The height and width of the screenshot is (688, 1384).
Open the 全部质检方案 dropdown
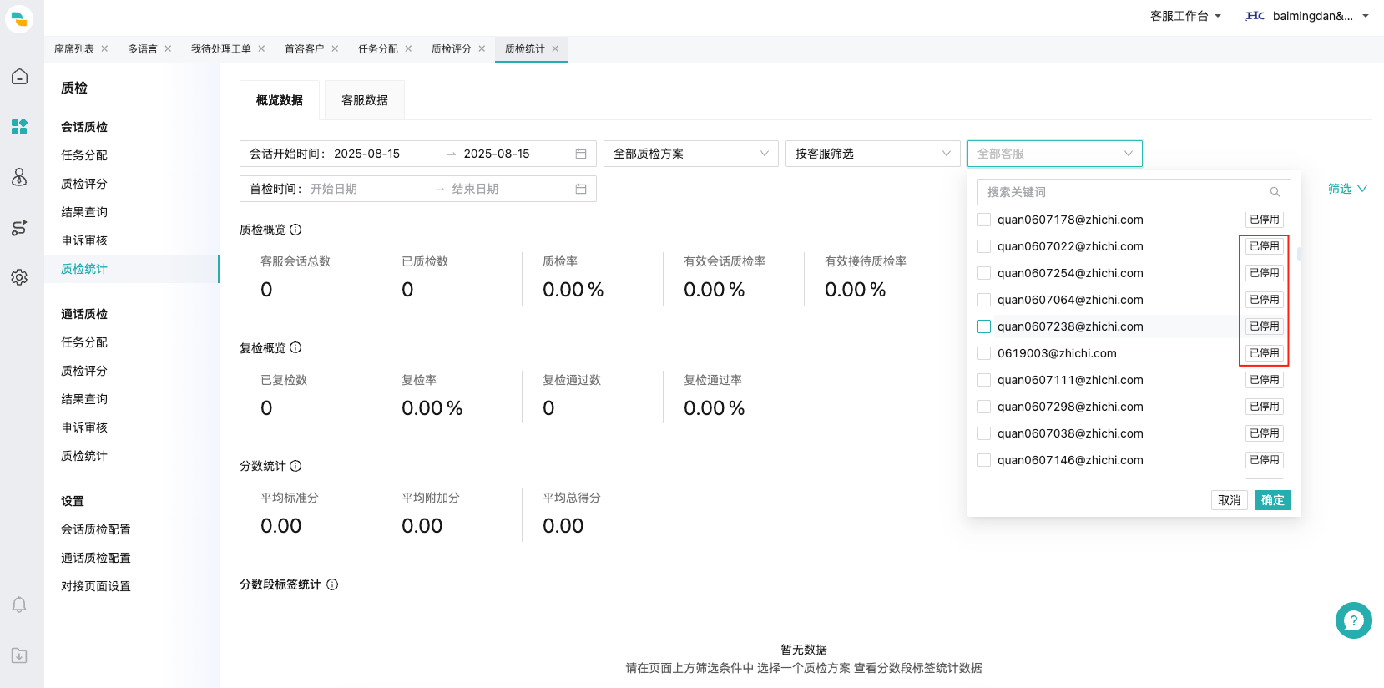(690, 154)
